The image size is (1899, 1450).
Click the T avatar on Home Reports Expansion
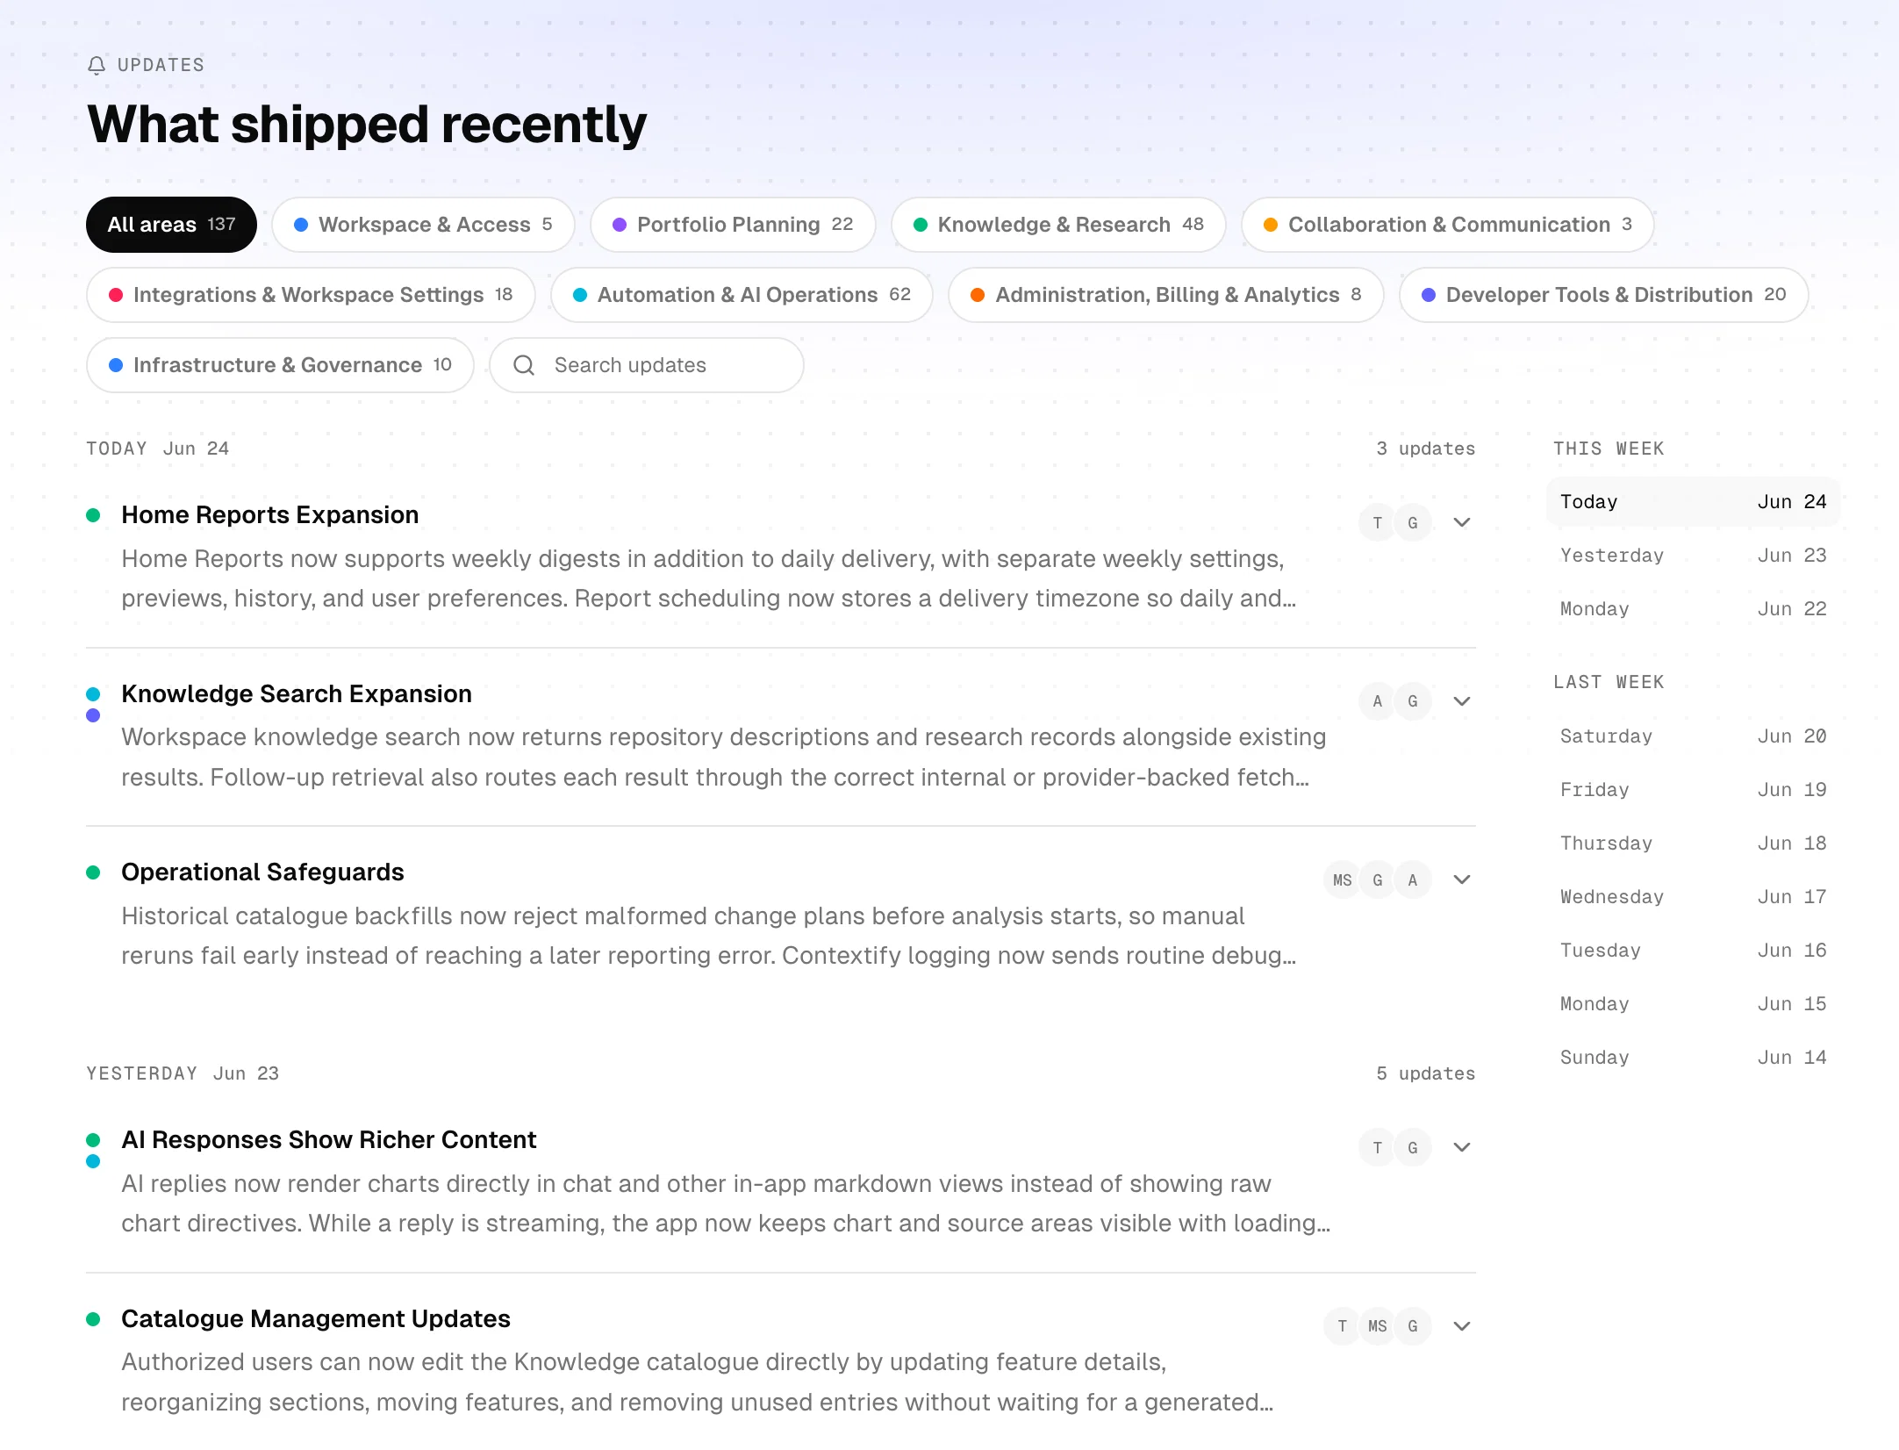tap(1377, 523)
